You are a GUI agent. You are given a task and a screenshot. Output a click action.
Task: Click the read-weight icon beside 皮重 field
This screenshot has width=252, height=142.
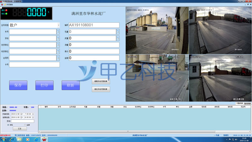tap(118, 38)
